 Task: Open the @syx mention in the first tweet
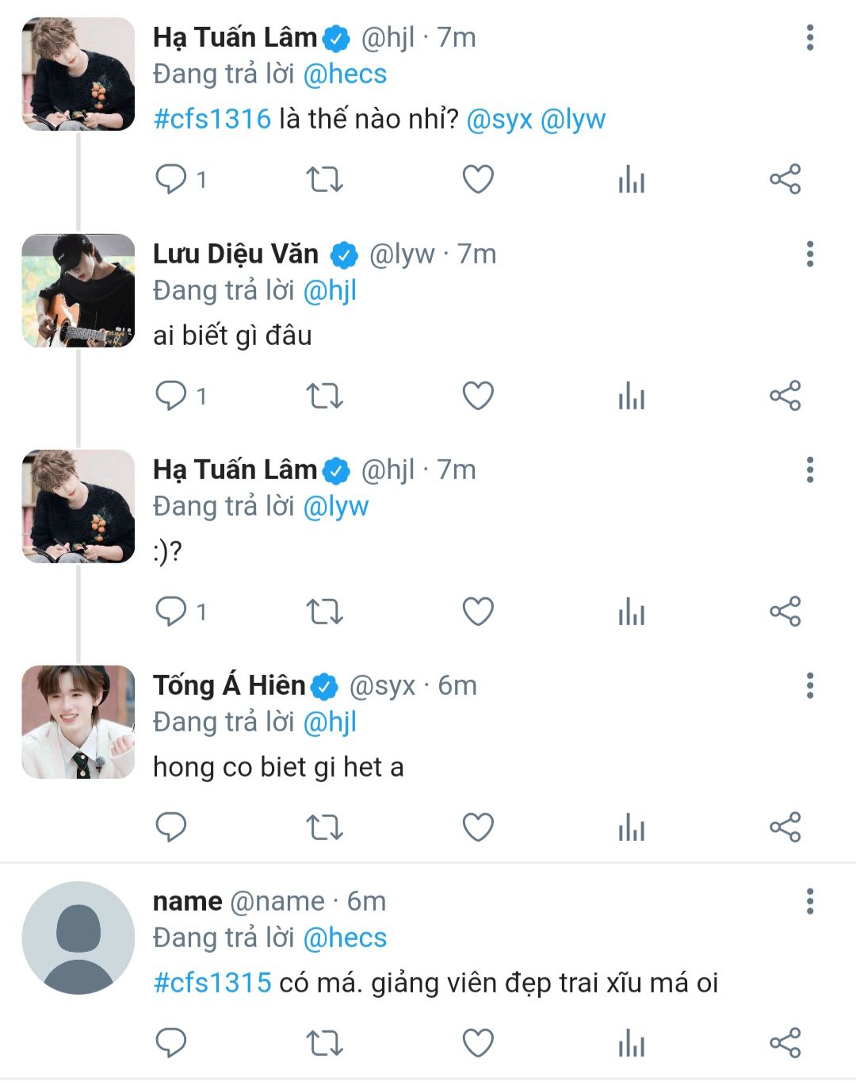pyautogui.click(x=499, y=119)
